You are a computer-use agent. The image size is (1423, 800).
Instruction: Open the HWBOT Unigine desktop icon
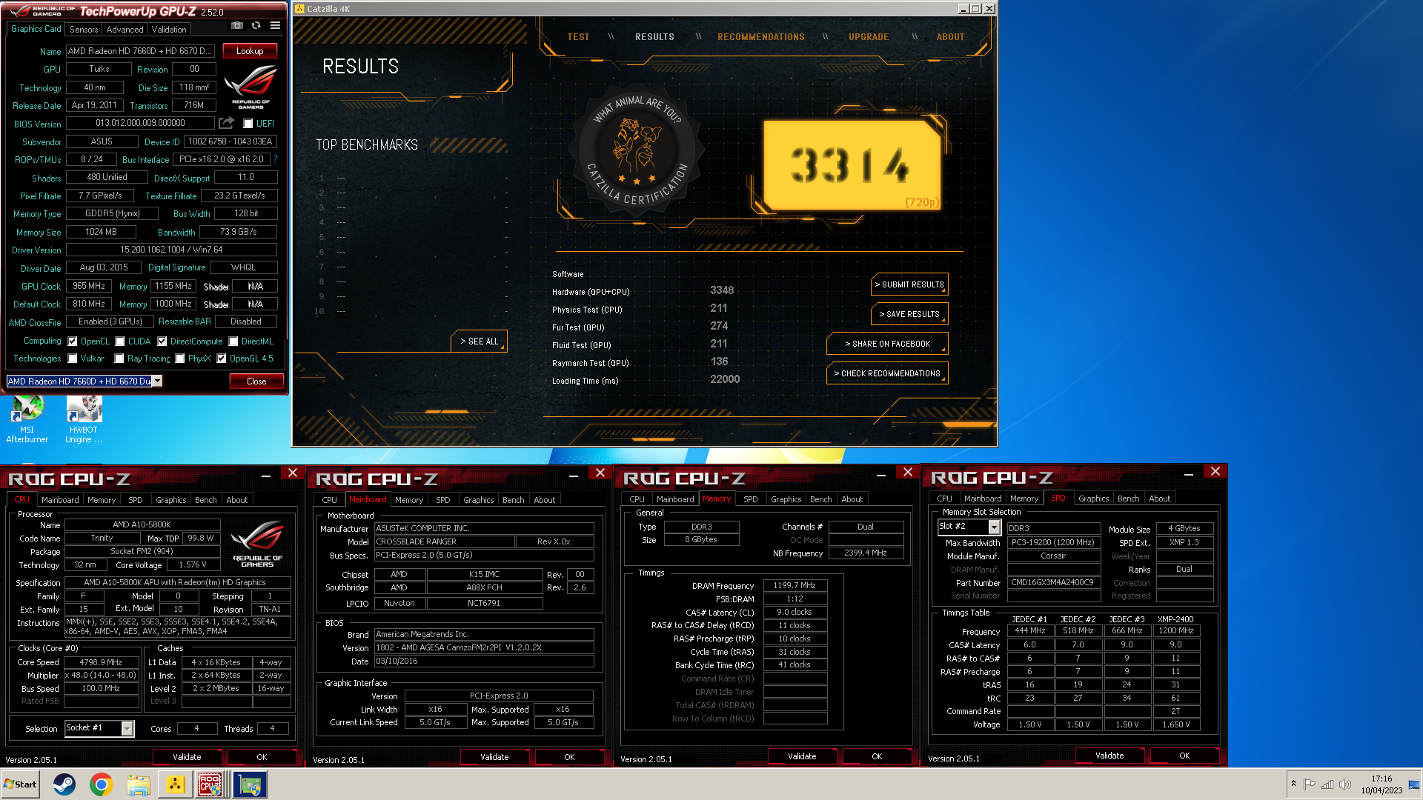(x=84, y=419)
